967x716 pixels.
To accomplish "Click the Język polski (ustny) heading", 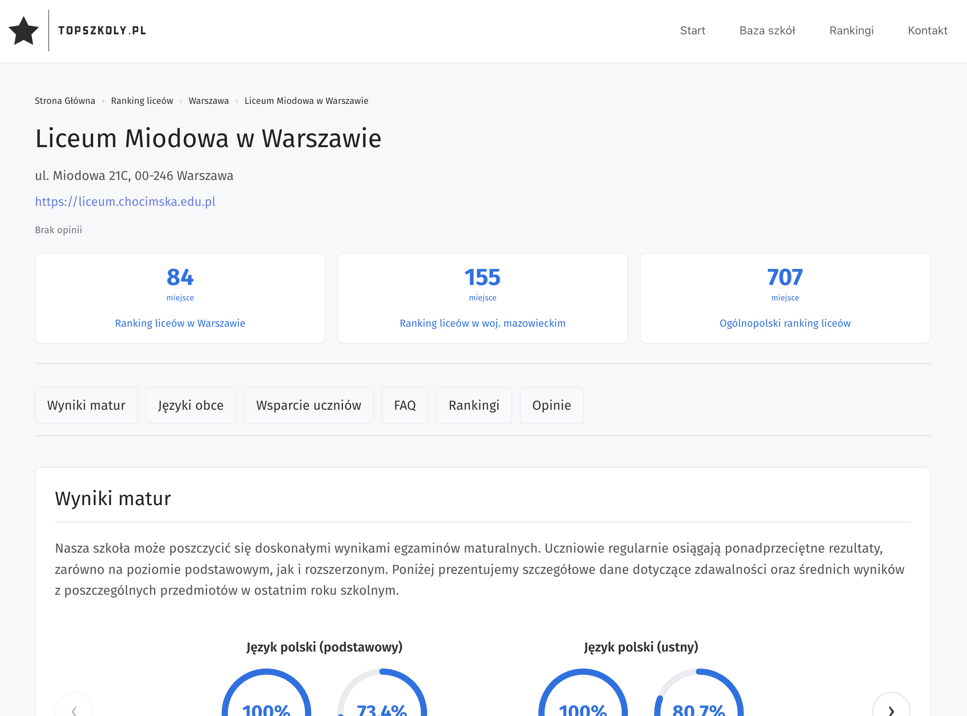I will (x=641, y=646).
